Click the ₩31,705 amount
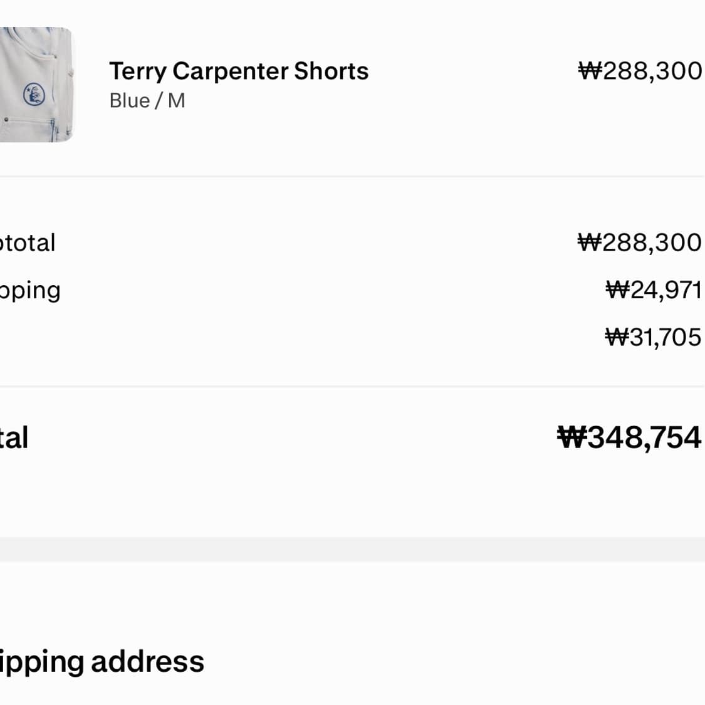 pyautogui.click(x=653, y=337)
